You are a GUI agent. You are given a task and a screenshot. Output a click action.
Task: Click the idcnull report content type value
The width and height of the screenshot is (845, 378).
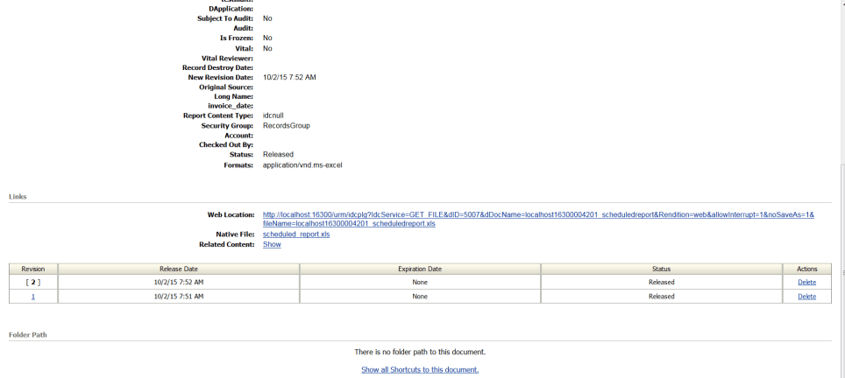273,115
